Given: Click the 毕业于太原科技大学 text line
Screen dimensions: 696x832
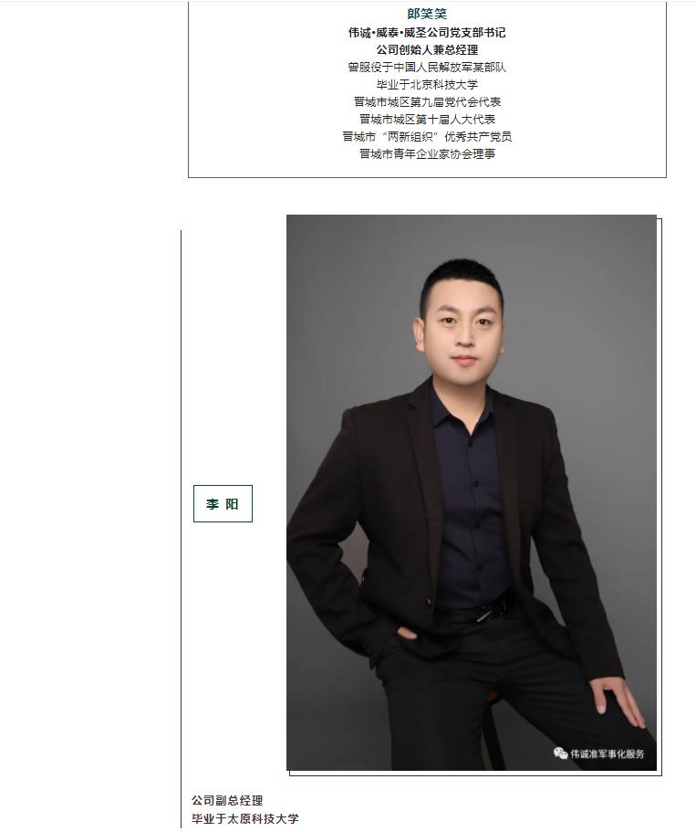Looking at the screenshot, I should pyautogui.click(x=244, y=818).
